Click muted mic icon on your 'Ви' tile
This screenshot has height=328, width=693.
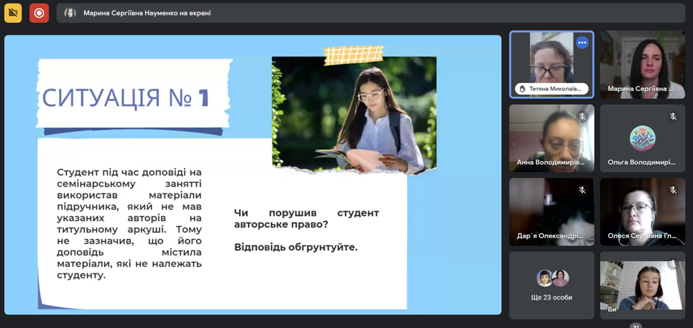click(673, 264)
